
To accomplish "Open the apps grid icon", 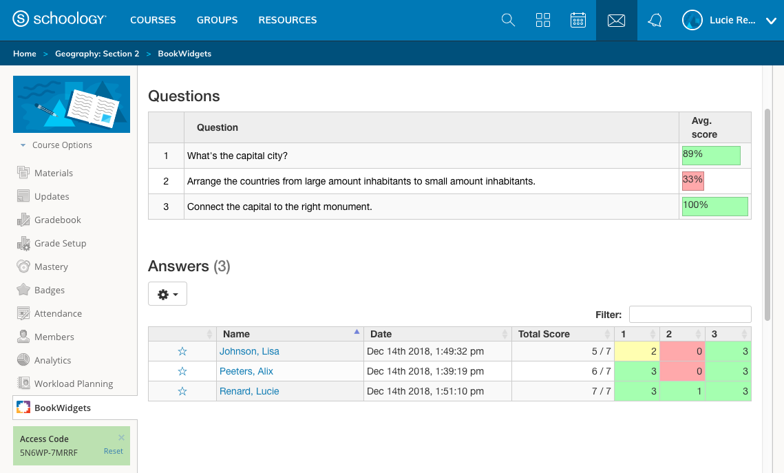I will pyautogui.click(x=543, y=20).
